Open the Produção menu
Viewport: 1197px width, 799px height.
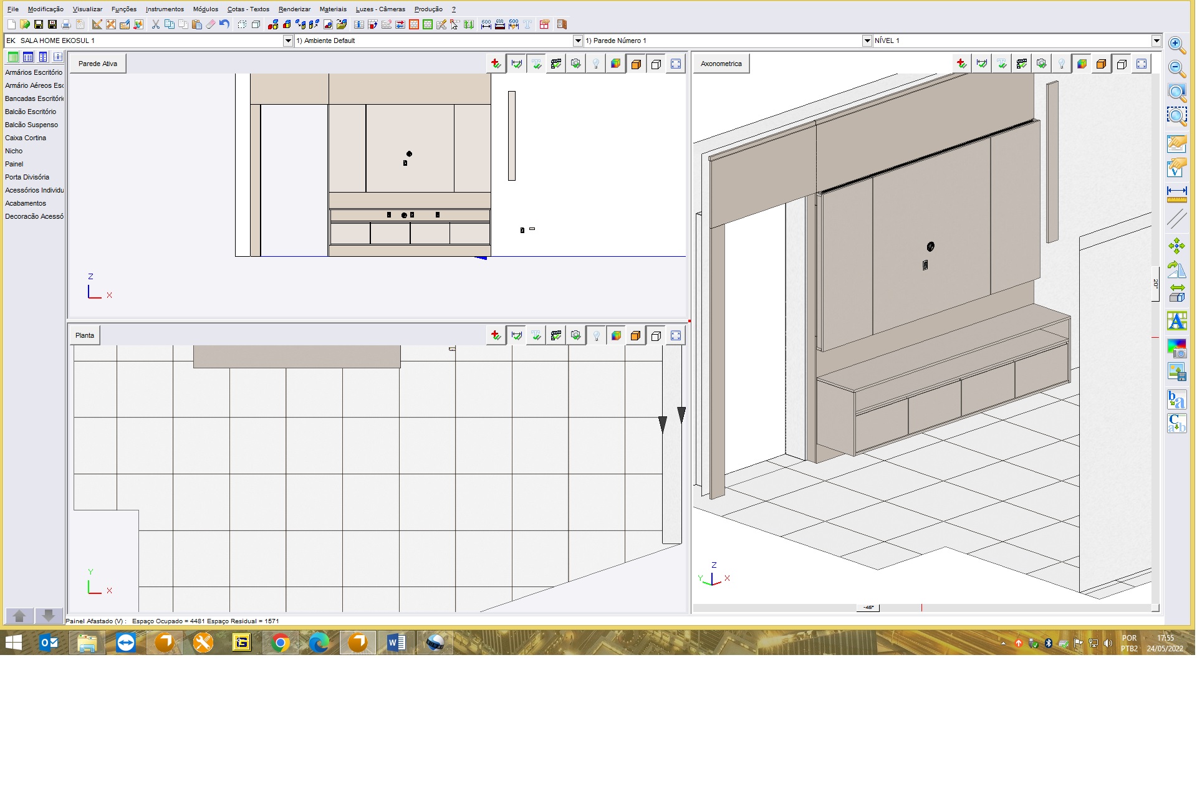[x=428, y=9]
